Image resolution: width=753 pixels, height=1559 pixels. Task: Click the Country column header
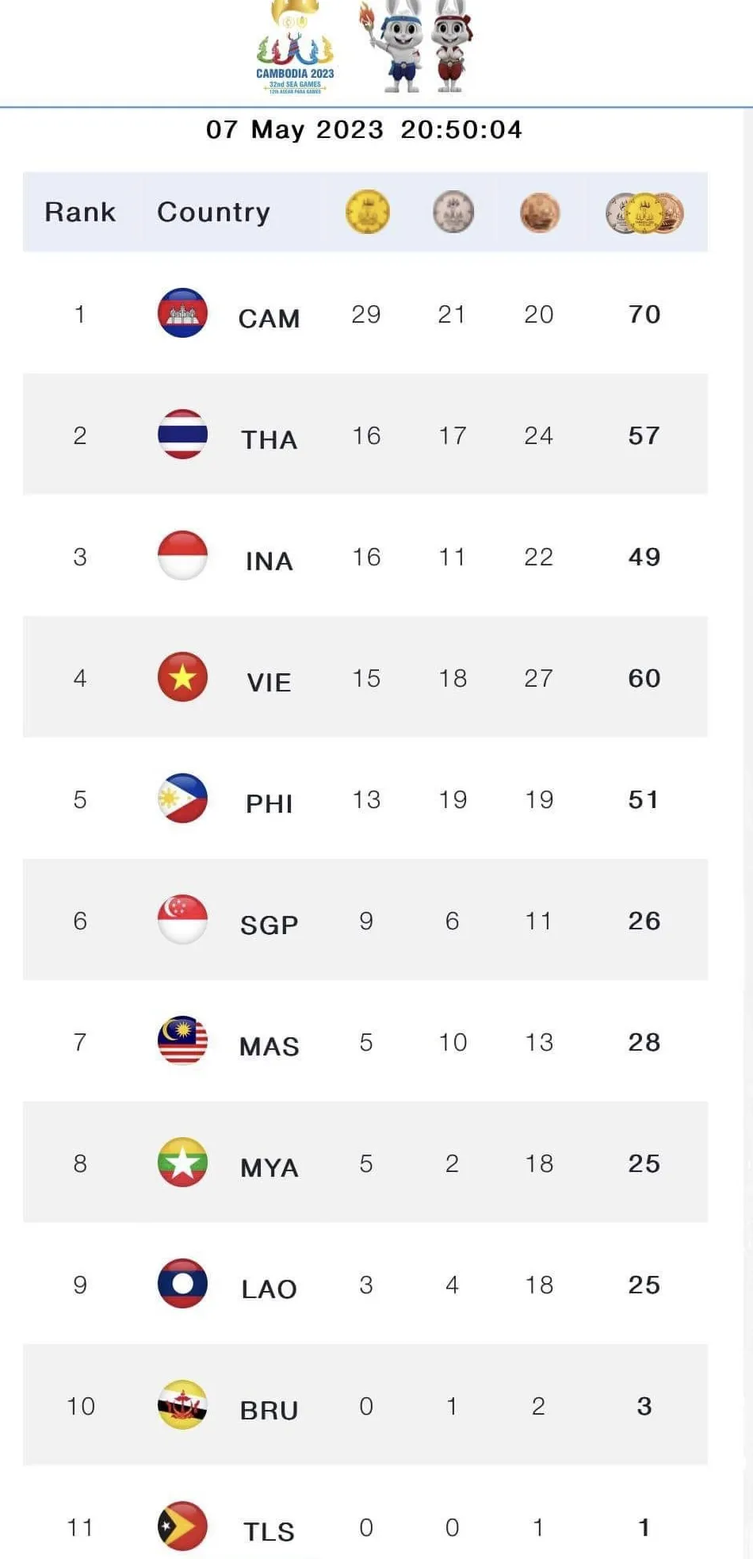[x=213, y=212]
